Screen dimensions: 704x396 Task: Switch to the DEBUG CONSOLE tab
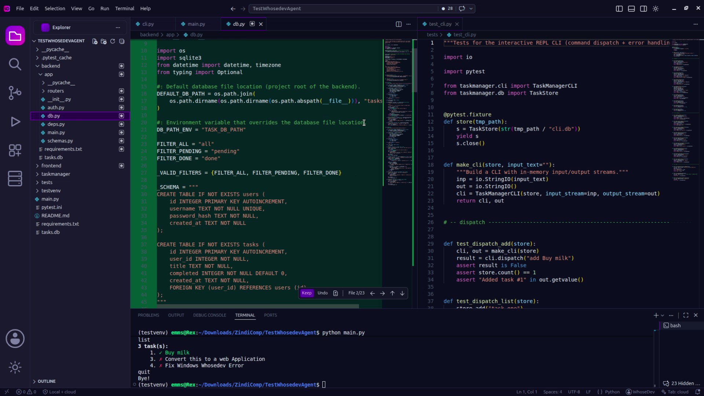point(210,315)
